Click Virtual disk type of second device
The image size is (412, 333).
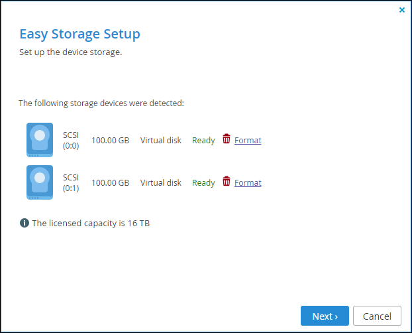(x=161, y=182)
